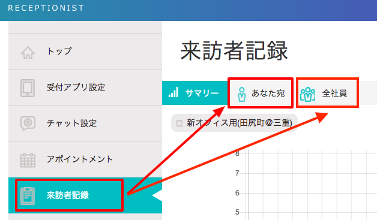Open 受付アプリ設定 in the sidebar
The width and height of the screenshot is (377, 220).
click(85, 88)
